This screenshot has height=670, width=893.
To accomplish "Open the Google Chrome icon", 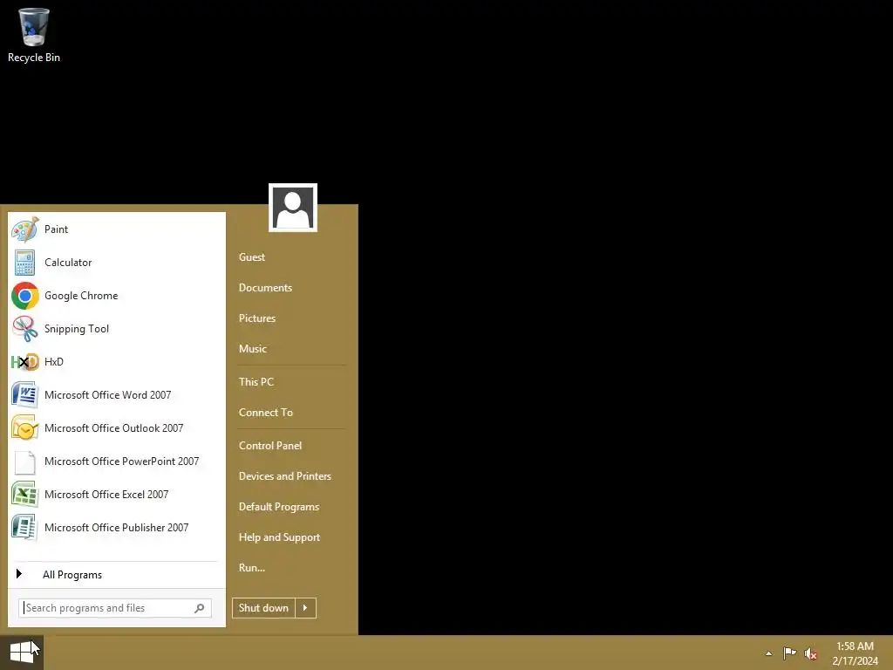I will (25, 296).
